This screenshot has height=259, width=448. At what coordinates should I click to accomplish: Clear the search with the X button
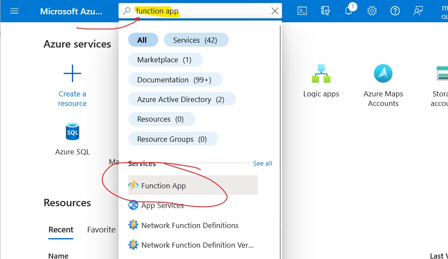pos(275,11)
